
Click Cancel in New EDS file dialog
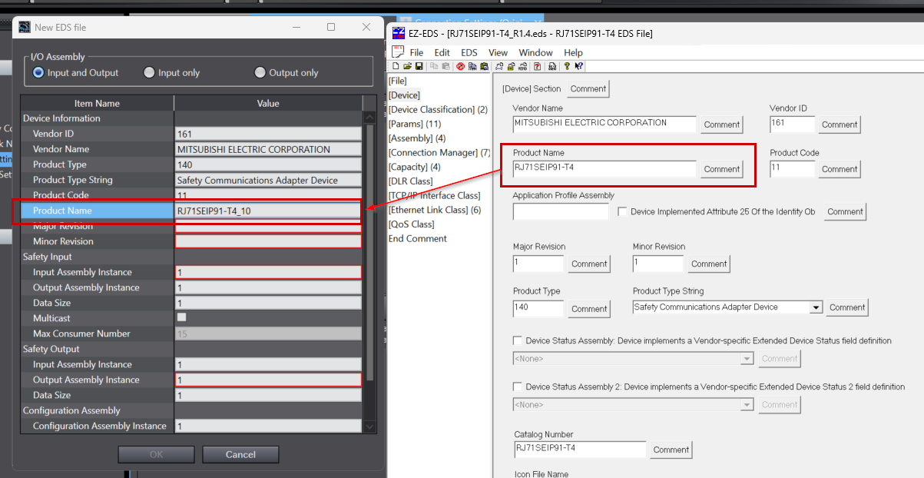[240, 454]
